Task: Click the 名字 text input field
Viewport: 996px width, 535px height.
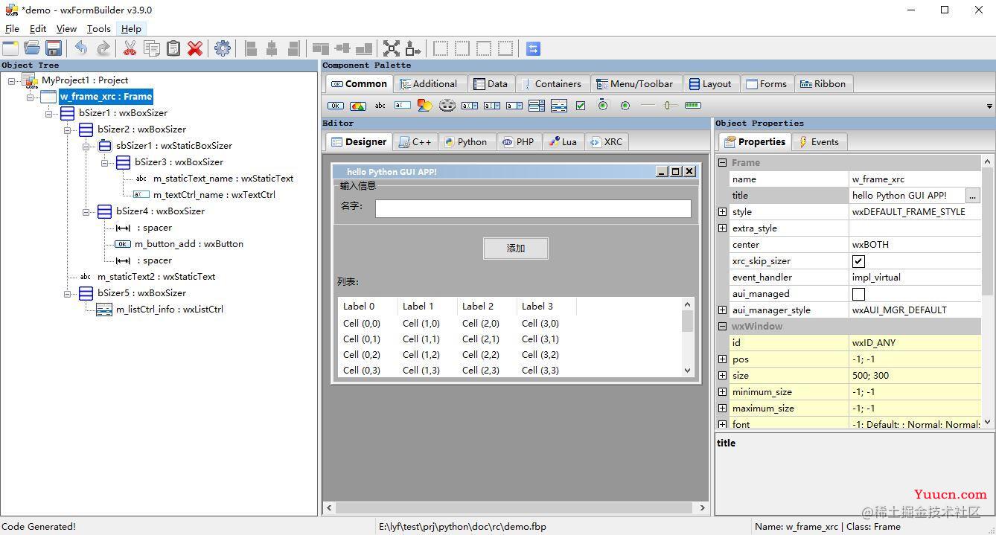Action: pos(533,208)
